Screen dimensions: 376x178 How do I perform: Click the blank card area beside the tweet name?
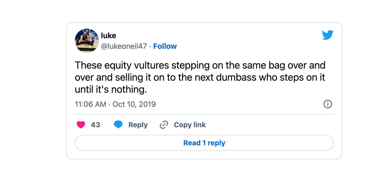(x=248, y=40)
